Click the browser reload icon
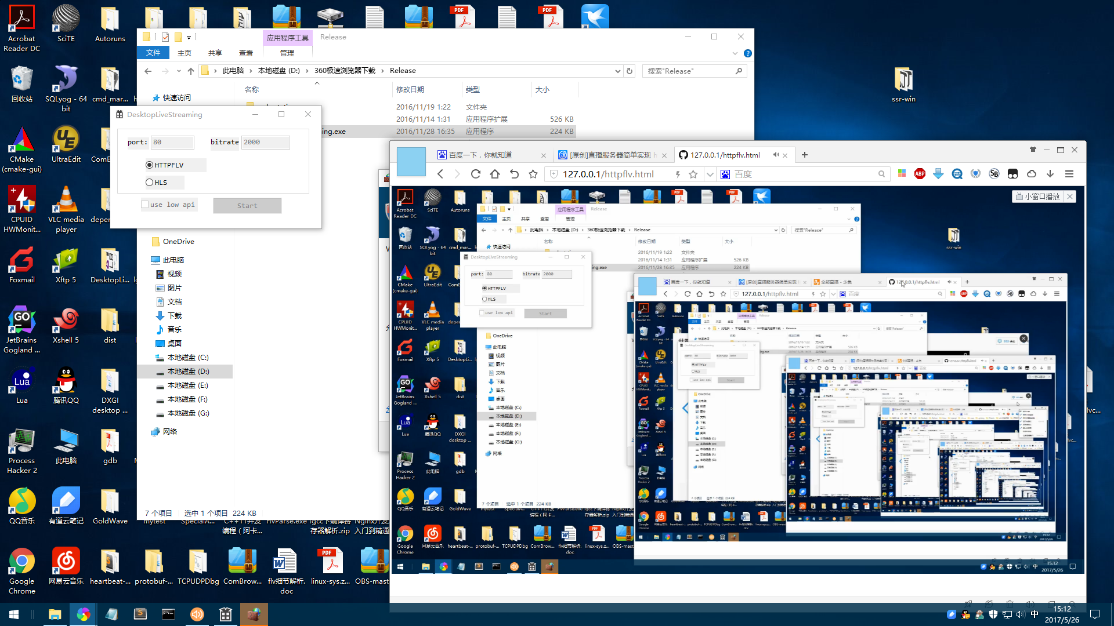The image size is (1114, 626). pos(476,174)
